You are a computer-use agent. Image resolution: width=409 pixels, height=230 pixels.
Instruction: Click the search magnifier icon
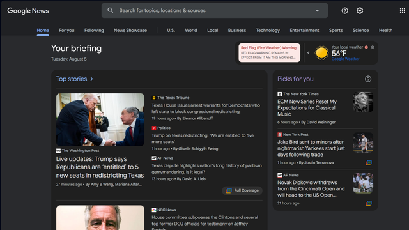coord(111,10)
